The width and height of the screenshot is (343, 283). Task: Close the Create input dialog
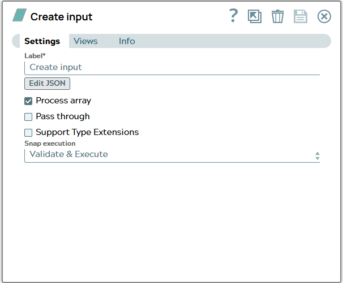pyautogui.click(x=324, y=16)
